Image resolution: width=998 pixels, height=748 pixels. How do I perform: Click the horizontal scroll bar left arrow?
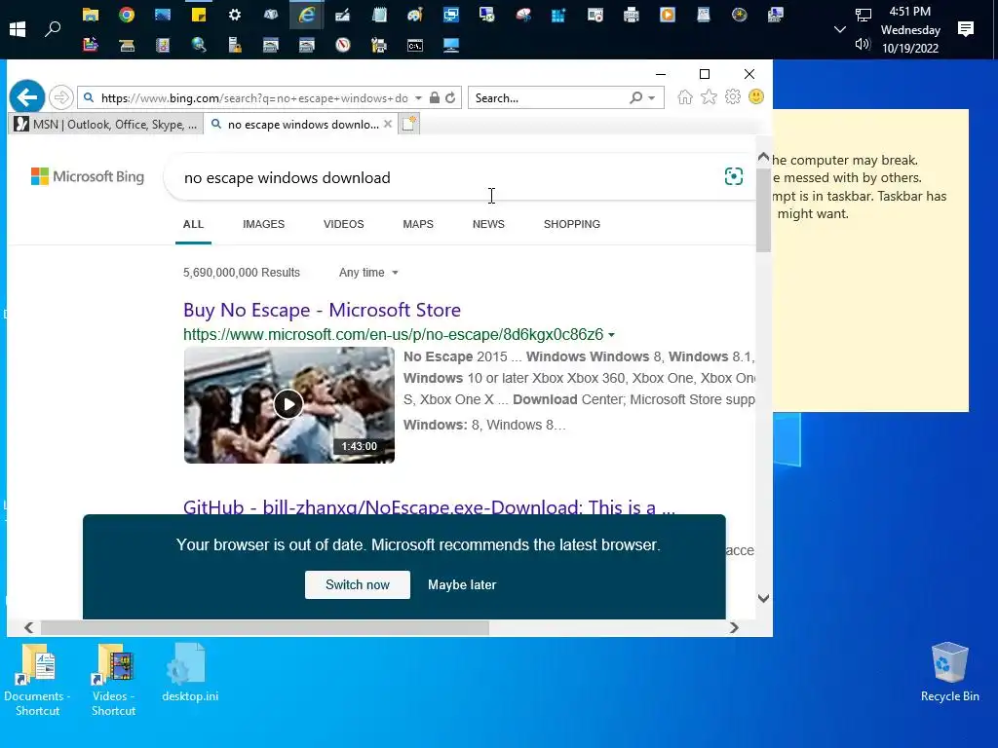28,628
